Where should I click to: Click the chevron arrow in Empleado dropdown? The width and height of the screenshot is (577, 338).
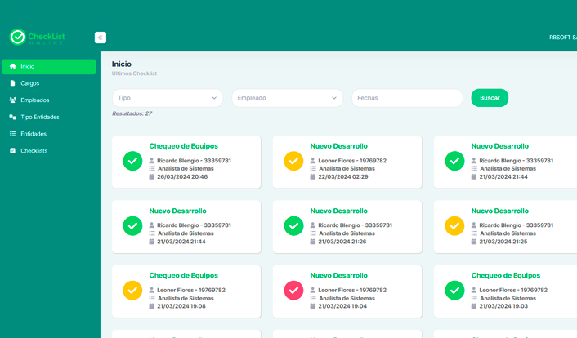click(x=334, y=98)
